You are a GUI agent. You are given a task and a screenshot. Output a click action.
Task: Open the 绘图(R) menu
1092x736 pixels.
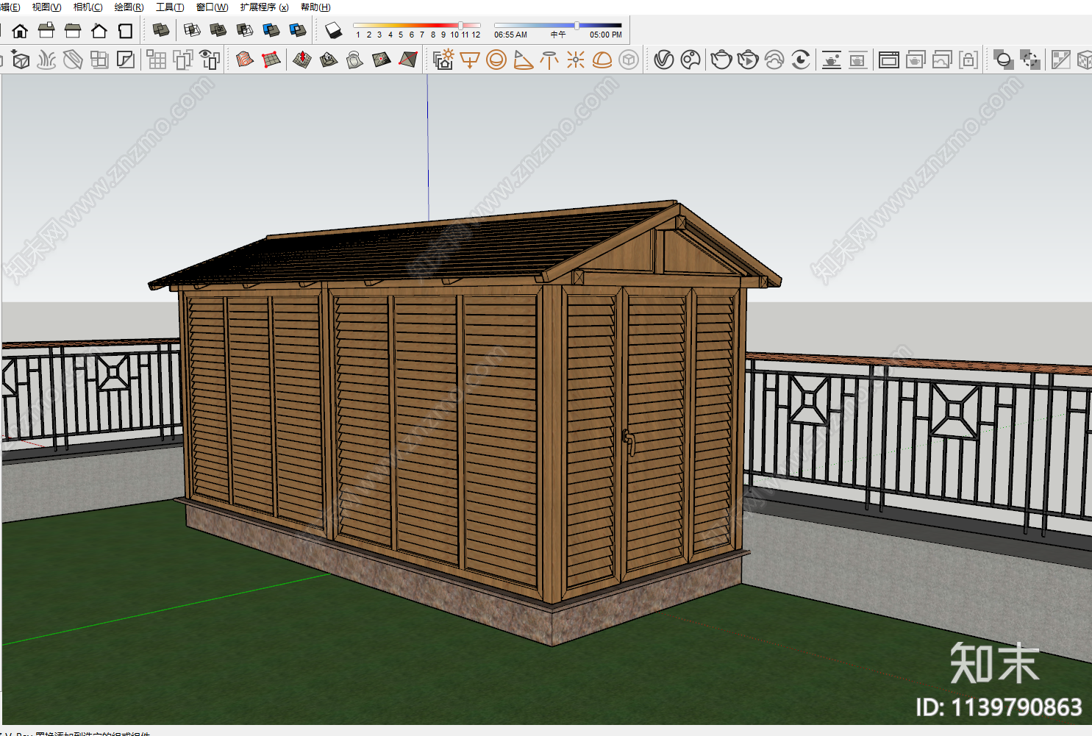(x=129, y=7)
